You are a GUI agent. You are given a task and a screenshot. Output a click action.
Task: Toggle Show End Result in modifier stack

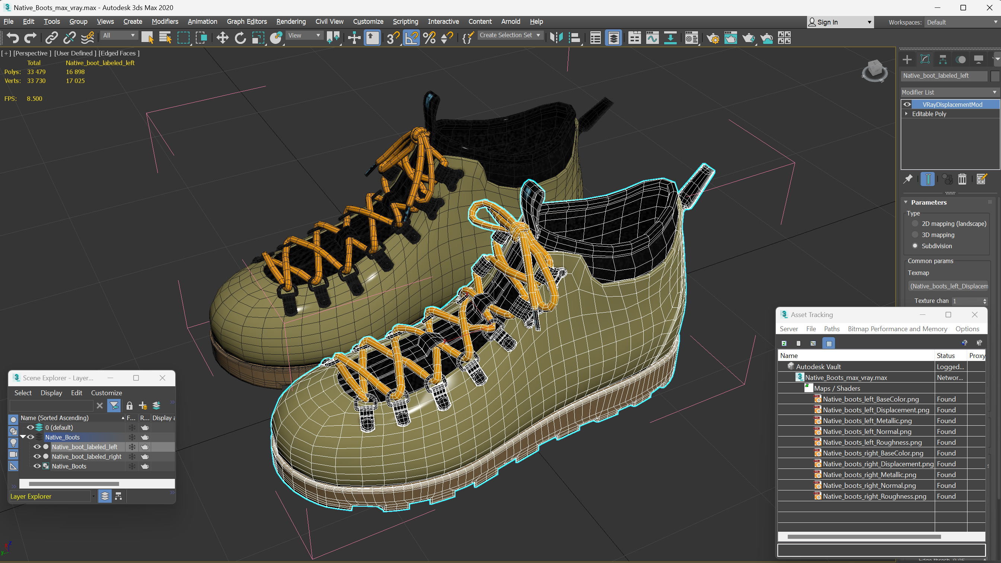coord(928,179)
